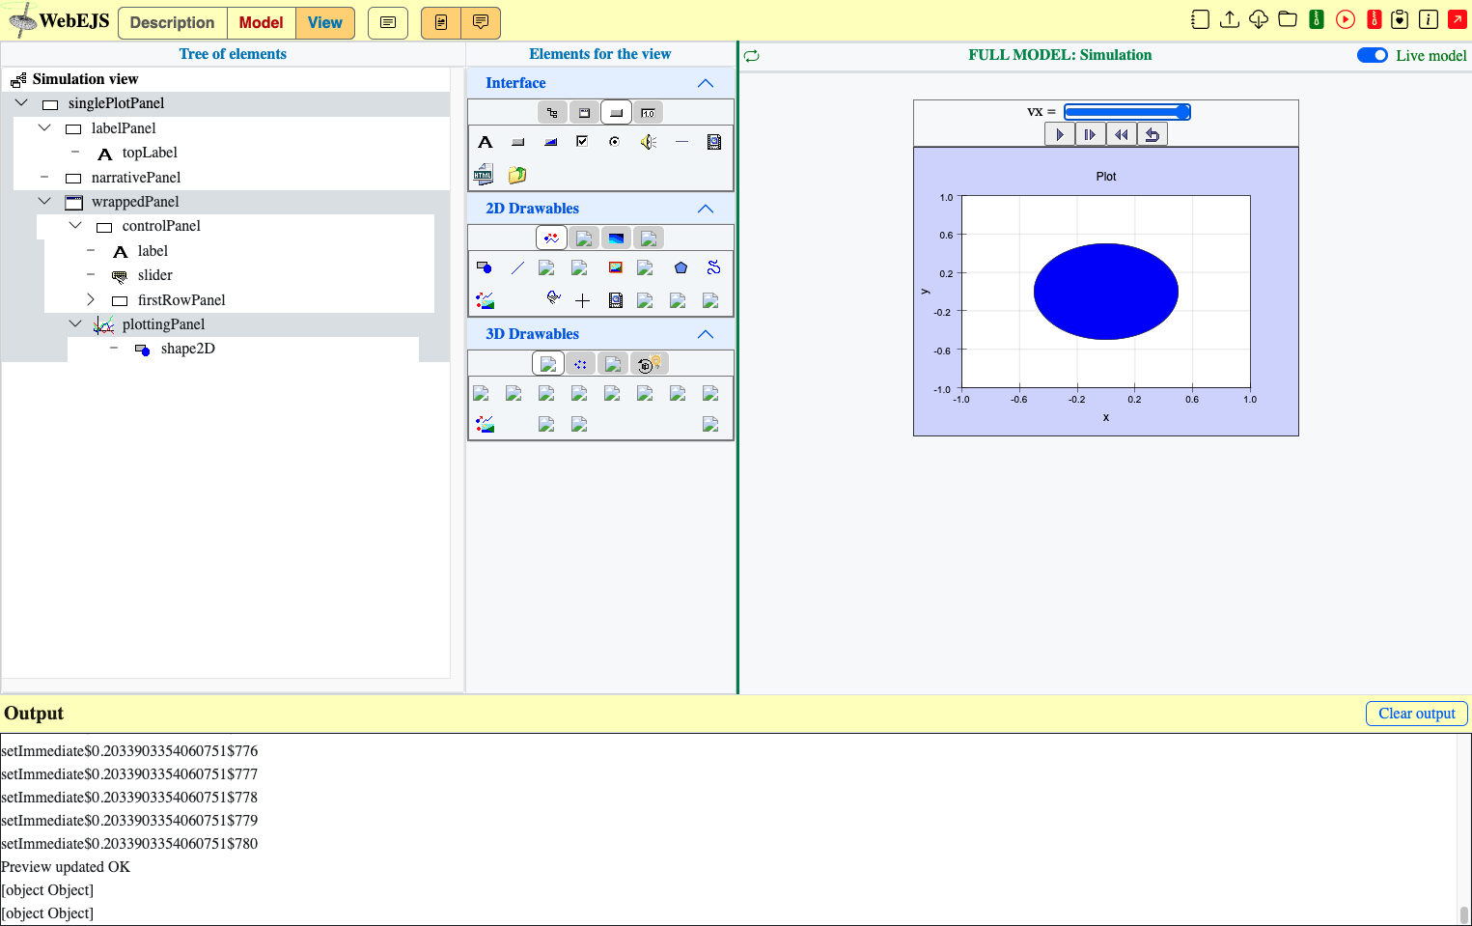
Task: Choose the yellow folder upload element icon
Action: coord(517,175)
